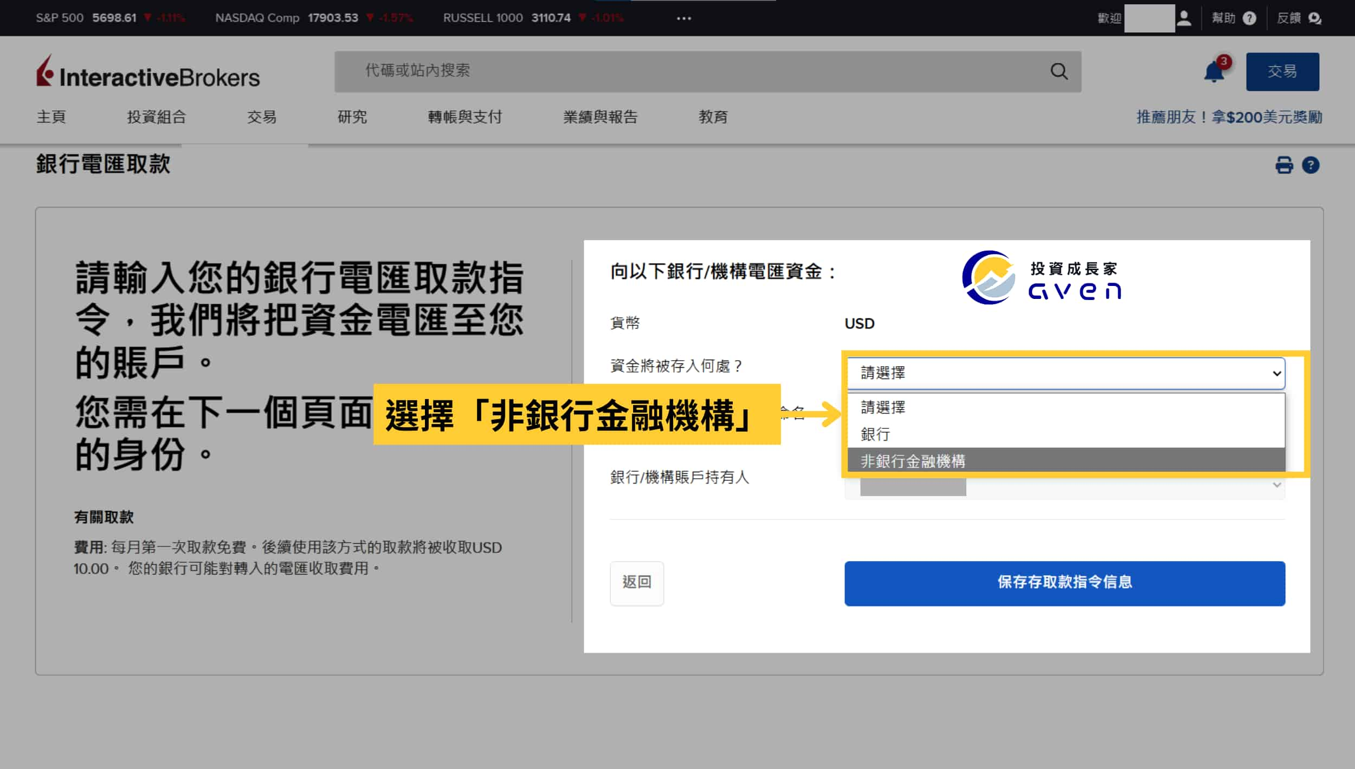1355x769 pixels.
Task: Click the 返回 button
Action: point(637,583)
